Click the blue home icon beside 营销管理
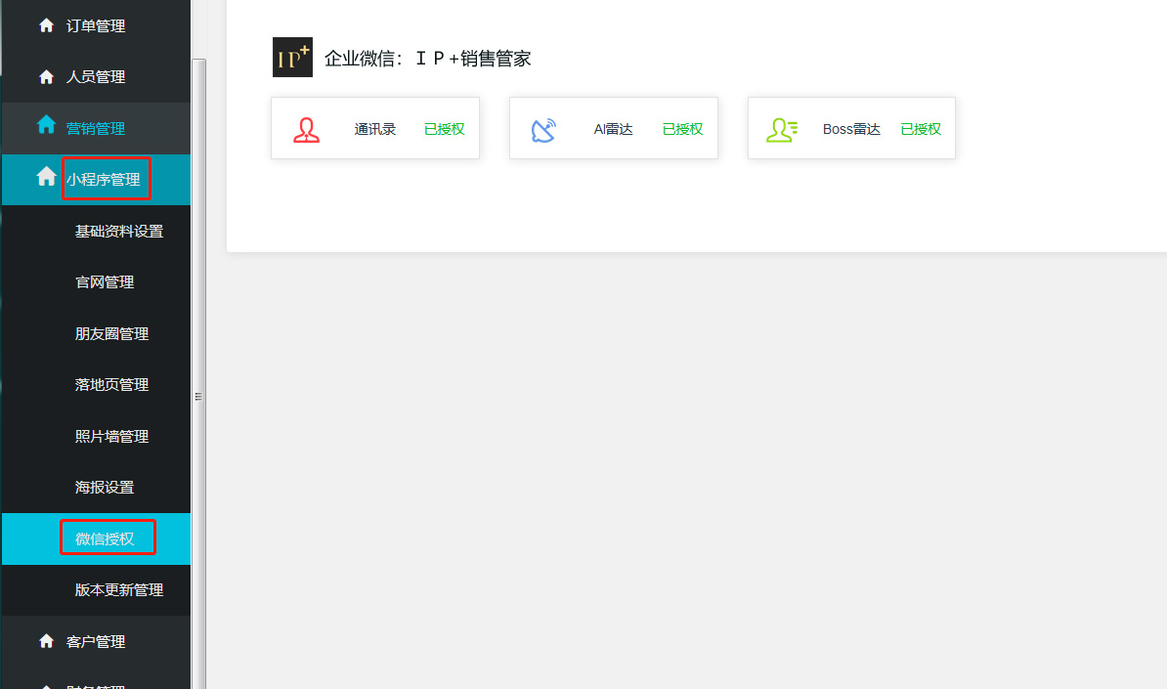Screen dimensions: 1167x689 tap(46, 125)
